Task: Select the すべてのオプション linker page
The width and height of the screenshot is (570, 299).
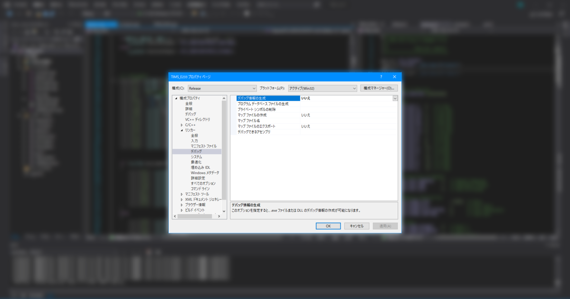Action: 203,183
